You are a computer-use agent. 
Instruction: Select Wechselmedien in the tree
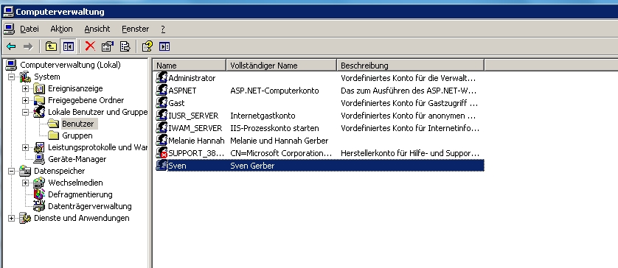(x=75, y=183)
